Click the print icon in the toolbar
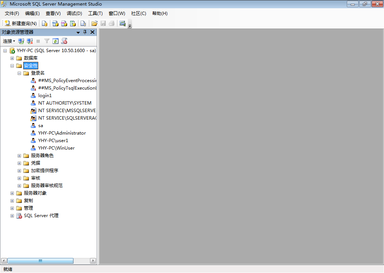384x273 pixels. 112,23
